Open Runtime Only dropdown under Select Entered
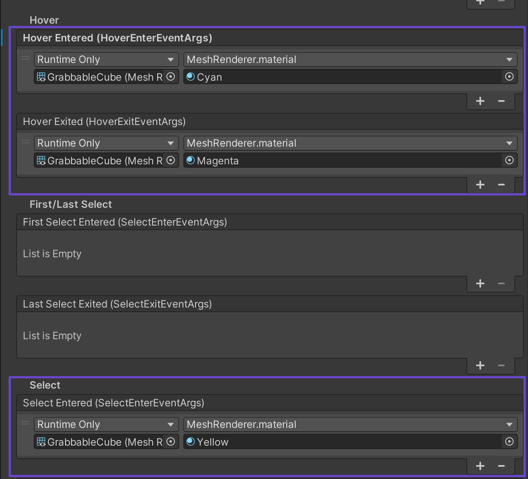This screenshot has width=528, height=479. 106,425
